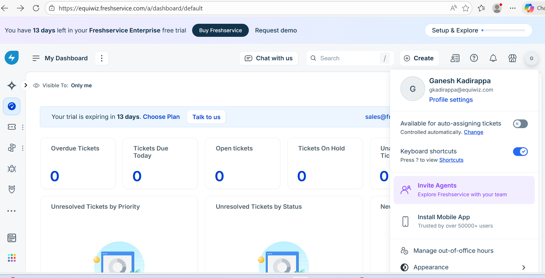
Task: Open the Tickets icon in sidebar
Action: (x=12, y=127)
